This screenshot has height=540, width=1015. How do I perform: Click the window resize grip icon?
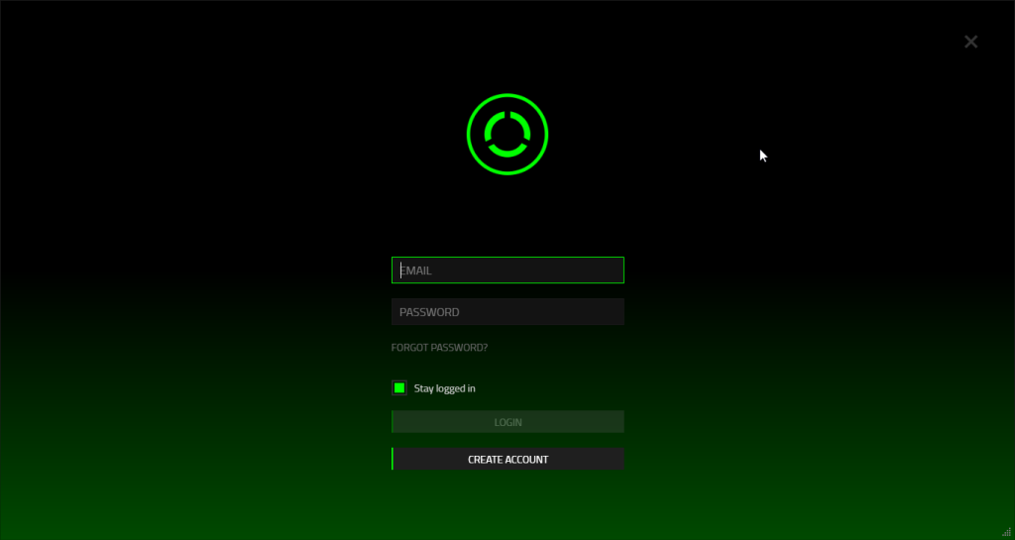click(x=1007, y=532)
